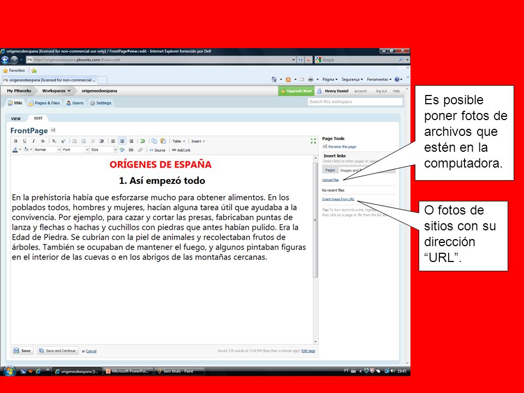The height and width of the screenshot is (393, 524).
Task: Open the Insert dropdown in the editor
Action: [x=198, y=141]
